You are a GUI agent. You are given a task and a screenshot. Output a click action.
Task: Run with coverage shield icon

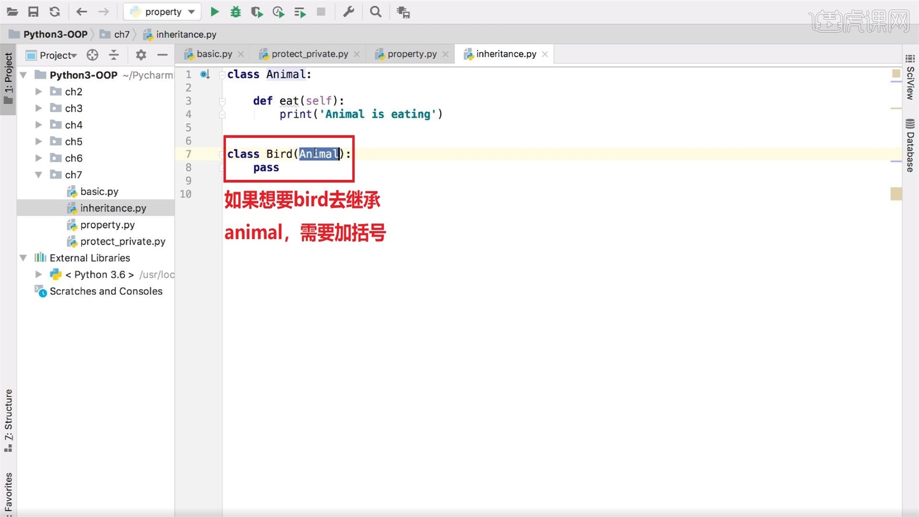(x=257, y=12)
